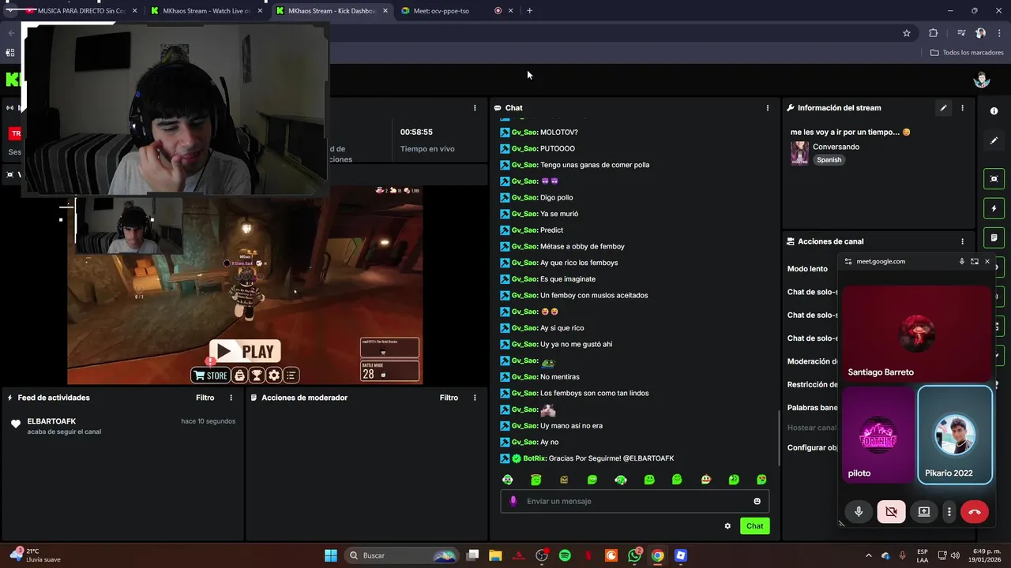
Task: Open Acciones de moderador options menu
Action: point(475,398)
